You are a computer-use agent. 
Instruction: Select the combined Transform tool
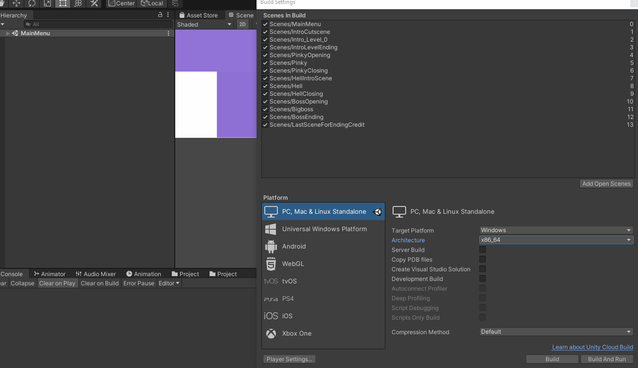coord(78,3)
